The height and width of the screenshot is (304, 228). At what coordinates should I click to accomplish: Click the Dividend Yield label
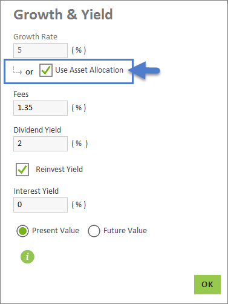37,130
